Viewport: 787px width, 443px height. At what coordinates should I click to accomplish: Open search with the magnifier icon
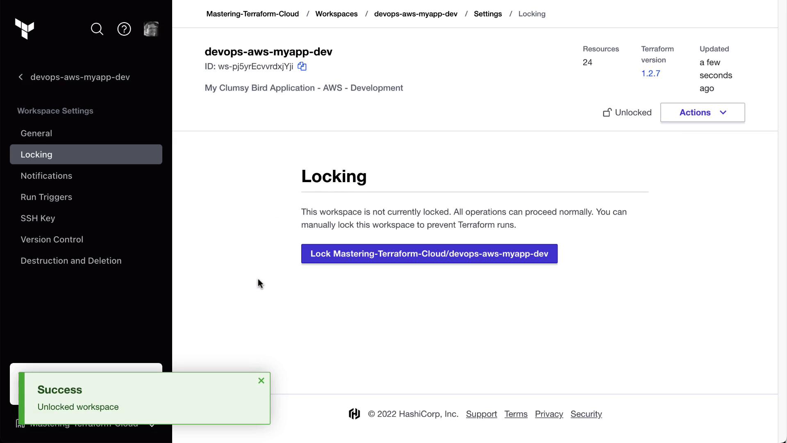(97, 29)
